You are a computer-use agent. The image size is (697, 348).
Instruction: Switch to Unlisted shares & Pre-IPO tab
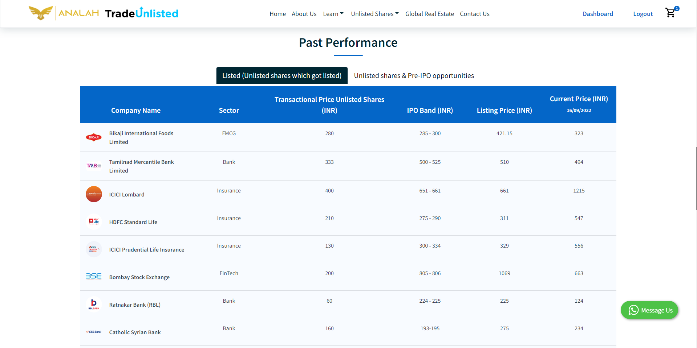414,75
